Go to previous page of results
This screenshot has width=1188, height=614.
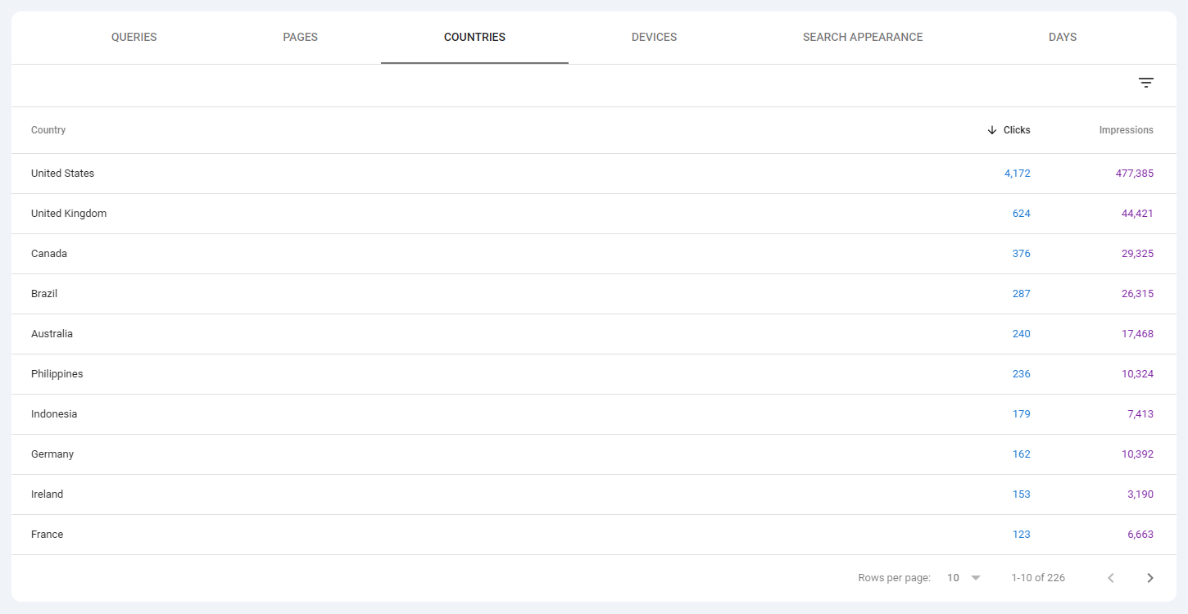(x=1111, y=578)
